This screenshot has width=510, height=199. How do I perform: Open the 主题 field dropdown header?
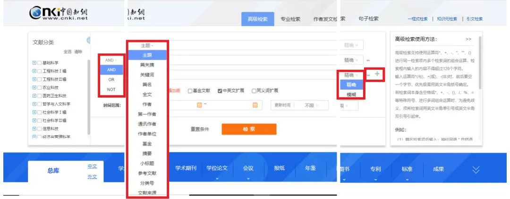coord(147,46)
